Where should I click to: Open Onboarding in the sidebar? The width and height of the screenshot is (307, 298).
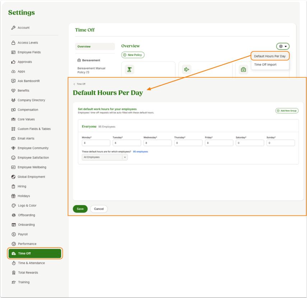tap(26, 225)
